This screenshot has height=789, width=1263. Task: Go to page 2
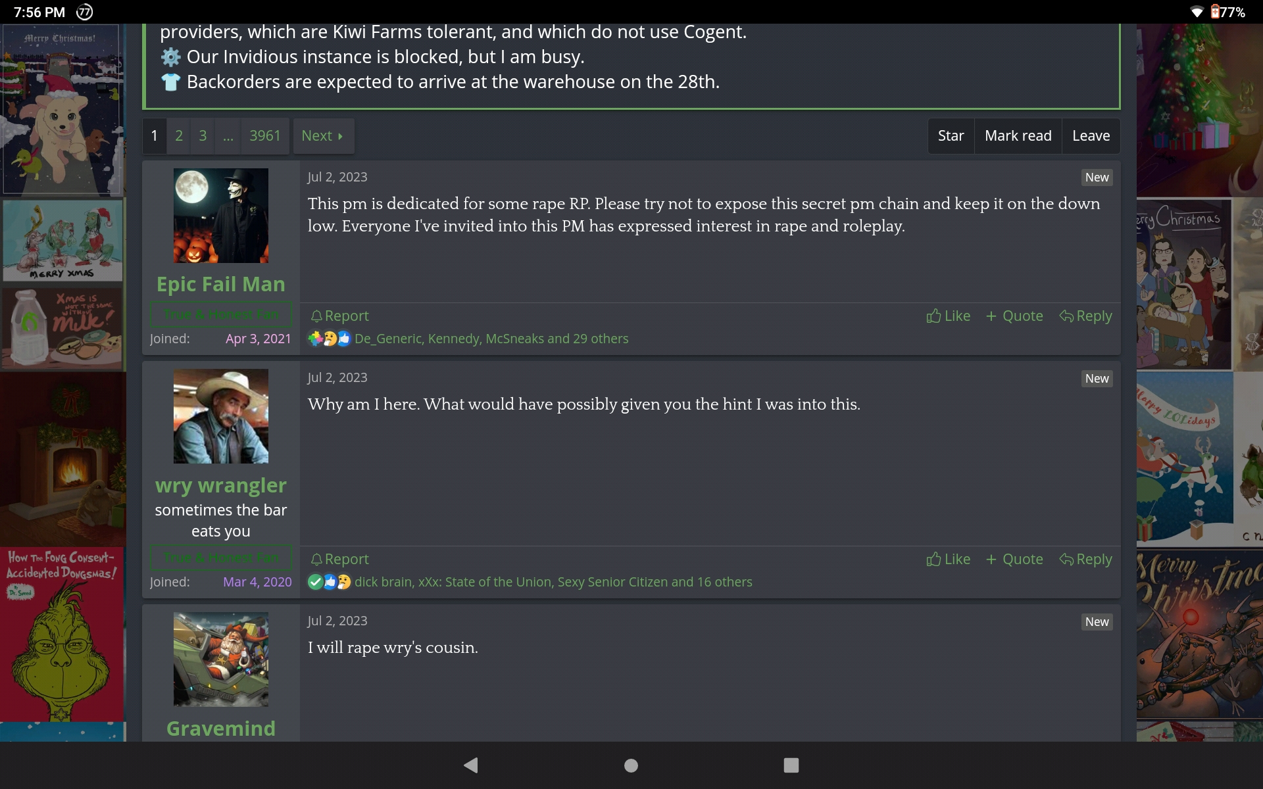(179, 136)
